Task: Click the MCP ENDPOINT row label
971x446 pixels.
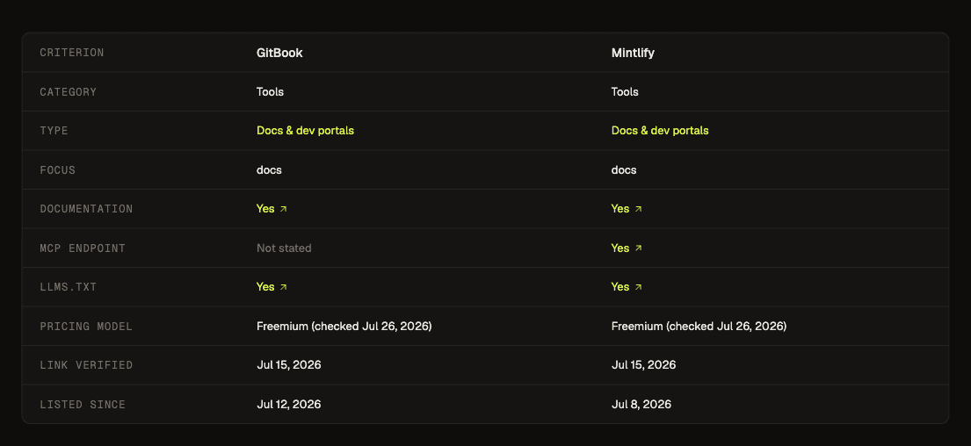Action: pos(83,248)
